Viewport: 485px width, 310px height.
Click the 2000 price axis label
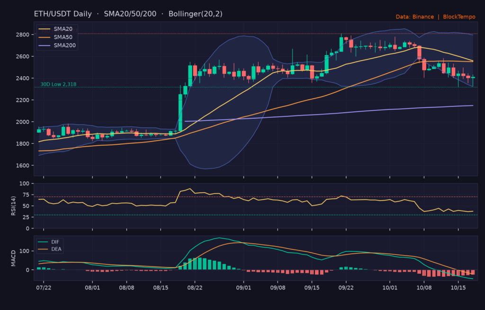tap(23, 122)
